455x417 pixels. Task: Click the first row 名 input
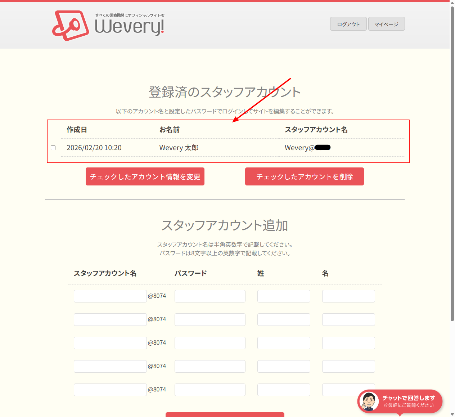pos(348,296)
